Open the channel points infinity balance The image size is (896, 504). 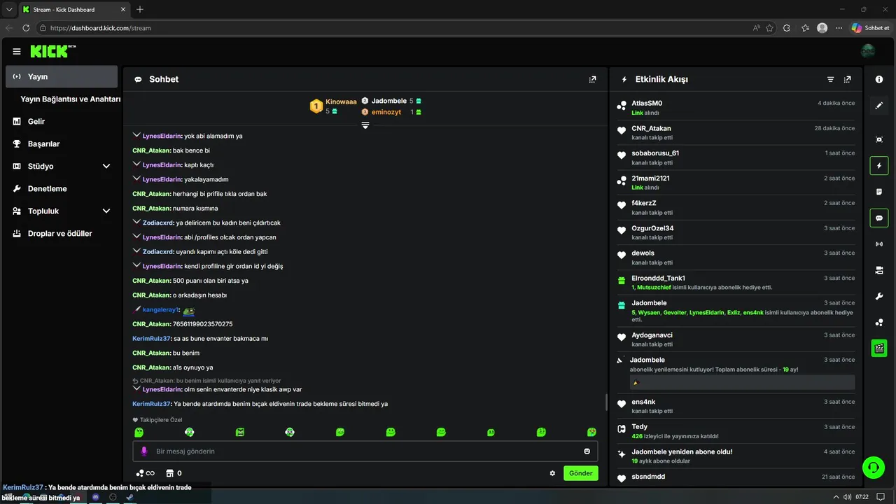(x=145, y=473)
